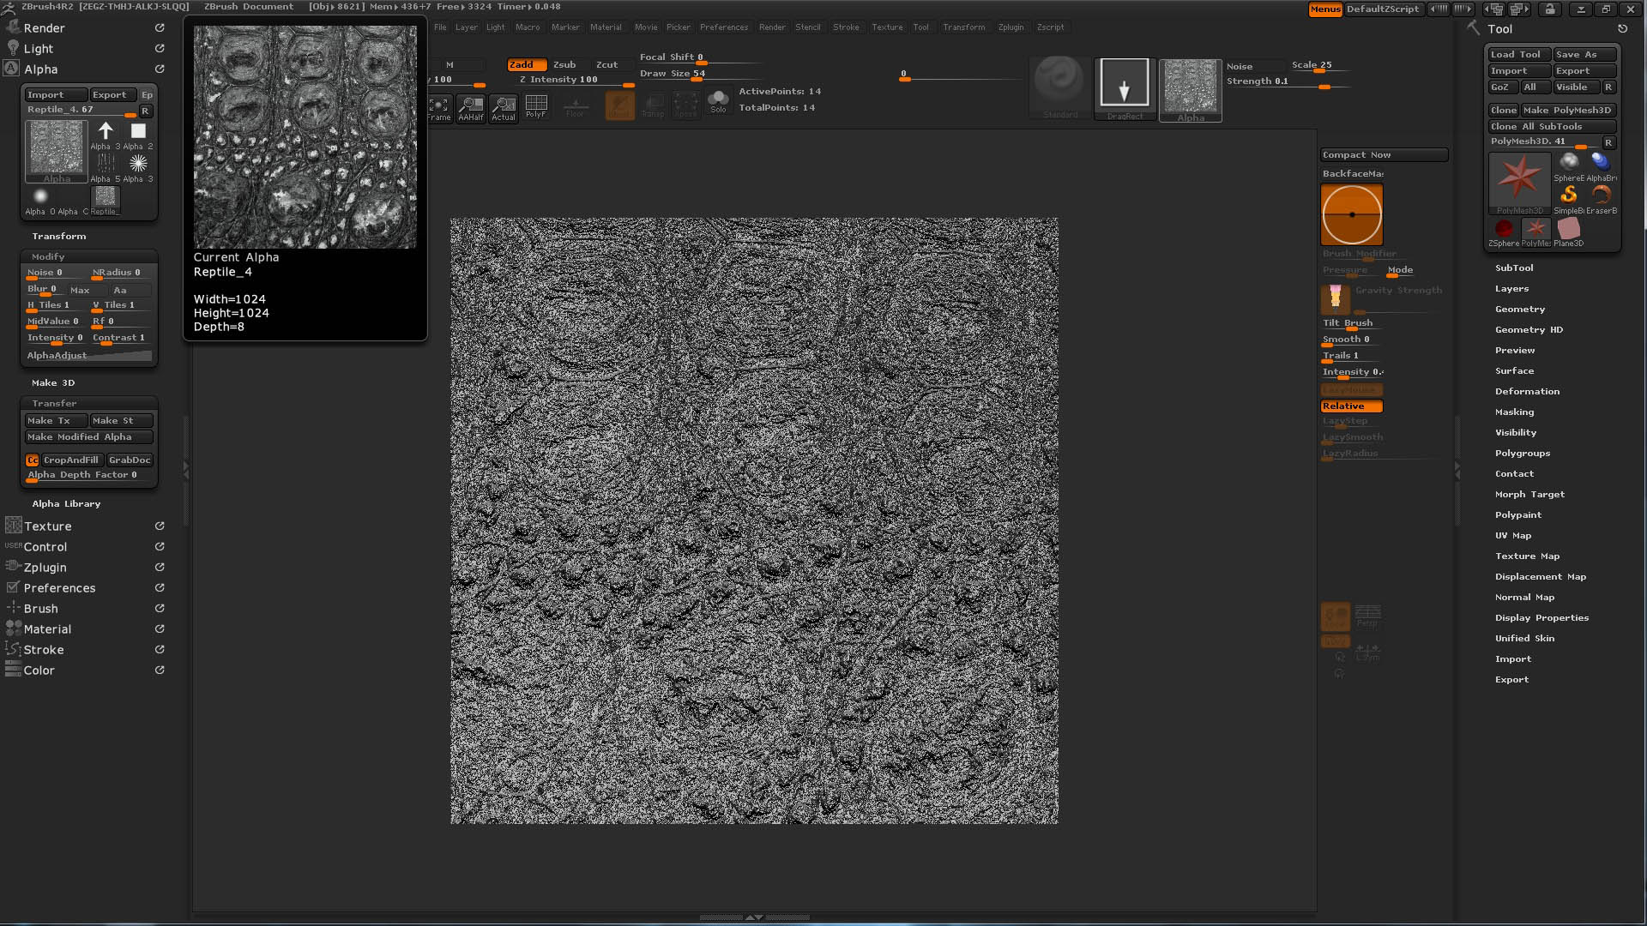1647x926 pixels.
Task: Expand the SubTool section
Action: click(x=1514, y=268)
